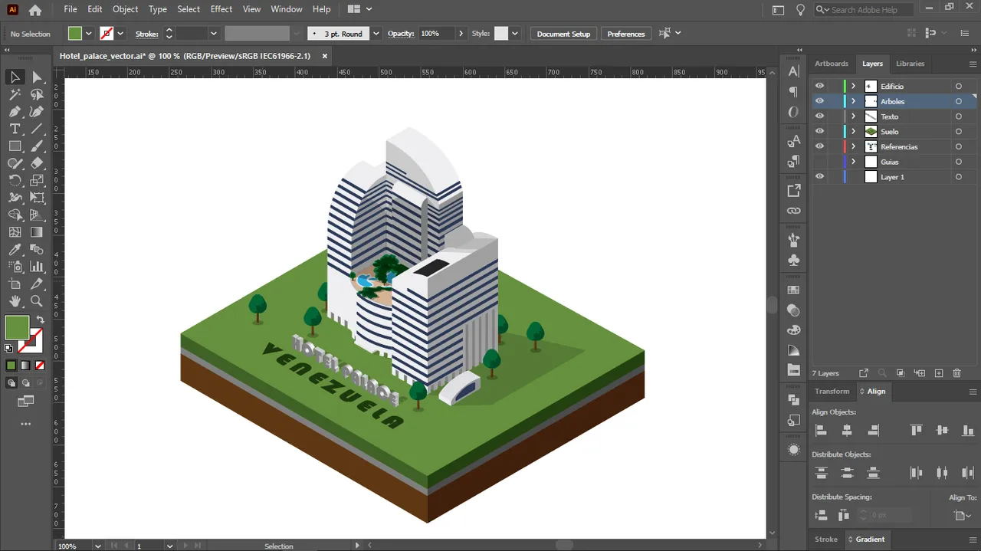The width and height of the screenshot is (981, 551).
Task: Open the fill color dropdown
Action: [89, 34]
